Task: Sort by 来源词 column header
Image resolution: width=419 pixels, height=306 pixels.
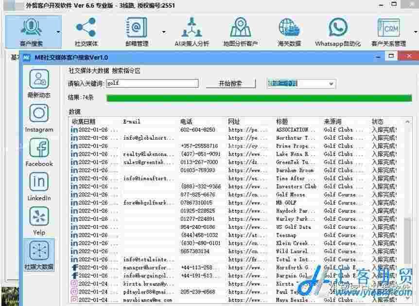Action: 332,122
